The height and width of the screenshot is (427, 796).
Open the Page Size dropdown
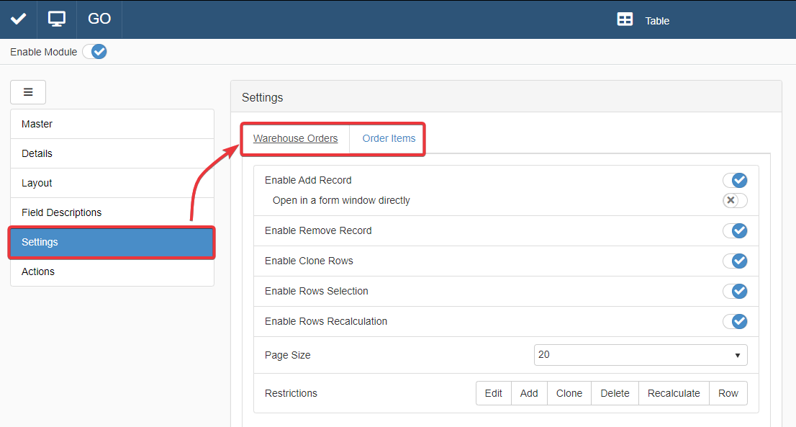tap(640, 355)
